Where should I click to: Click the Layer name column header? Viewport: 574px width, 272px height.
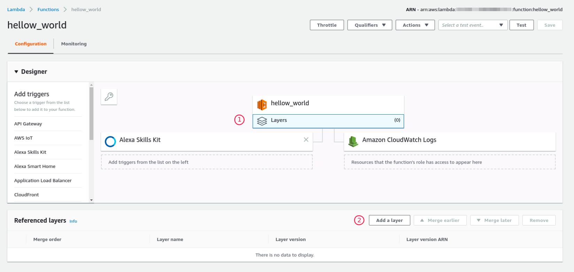[170, 239]
